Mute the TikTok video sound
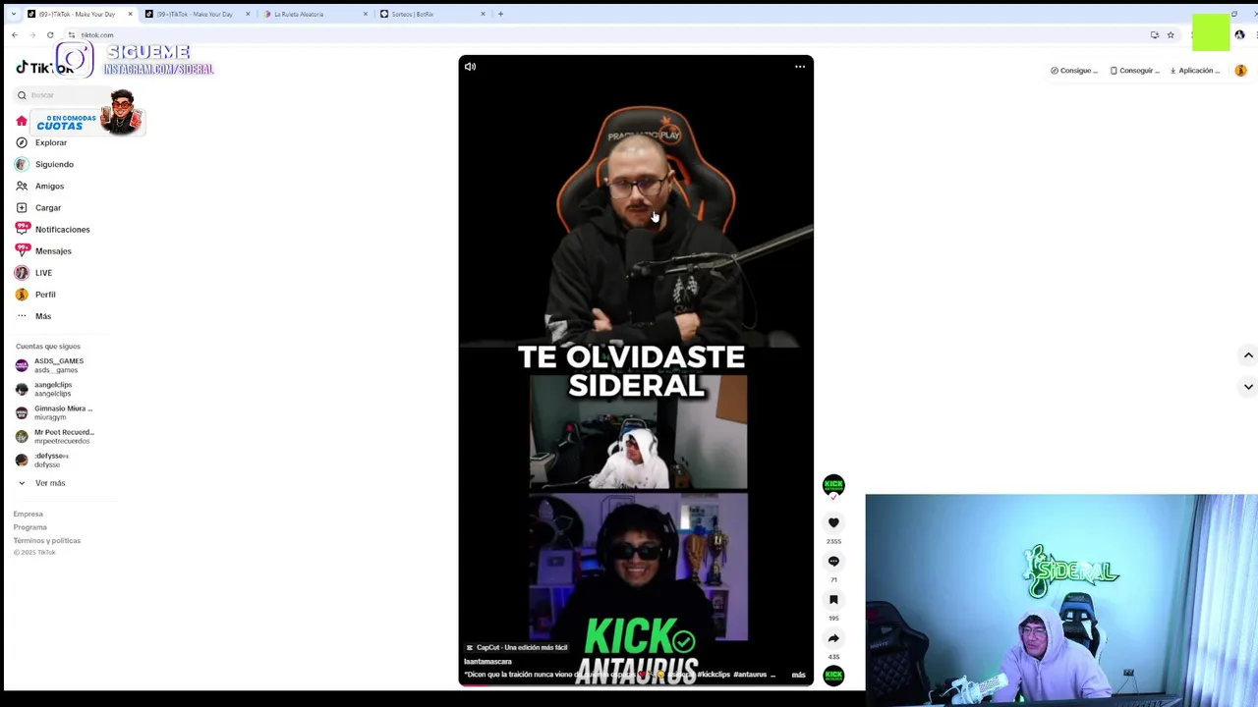Screen dimensions: 1258x707 (x=470, y=67)
